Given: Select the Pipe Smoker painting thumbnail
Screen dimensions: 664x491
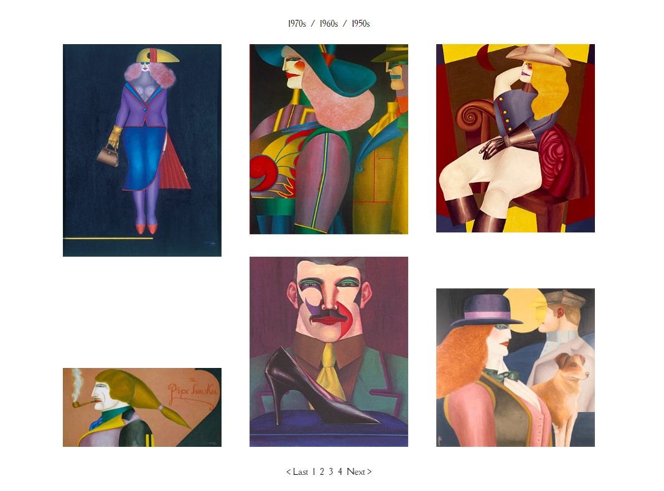Looking at the screenshot, I should point(142,407).
